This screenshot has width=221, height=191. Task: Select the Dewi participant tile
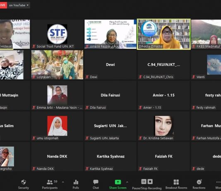tap(110, 65)
